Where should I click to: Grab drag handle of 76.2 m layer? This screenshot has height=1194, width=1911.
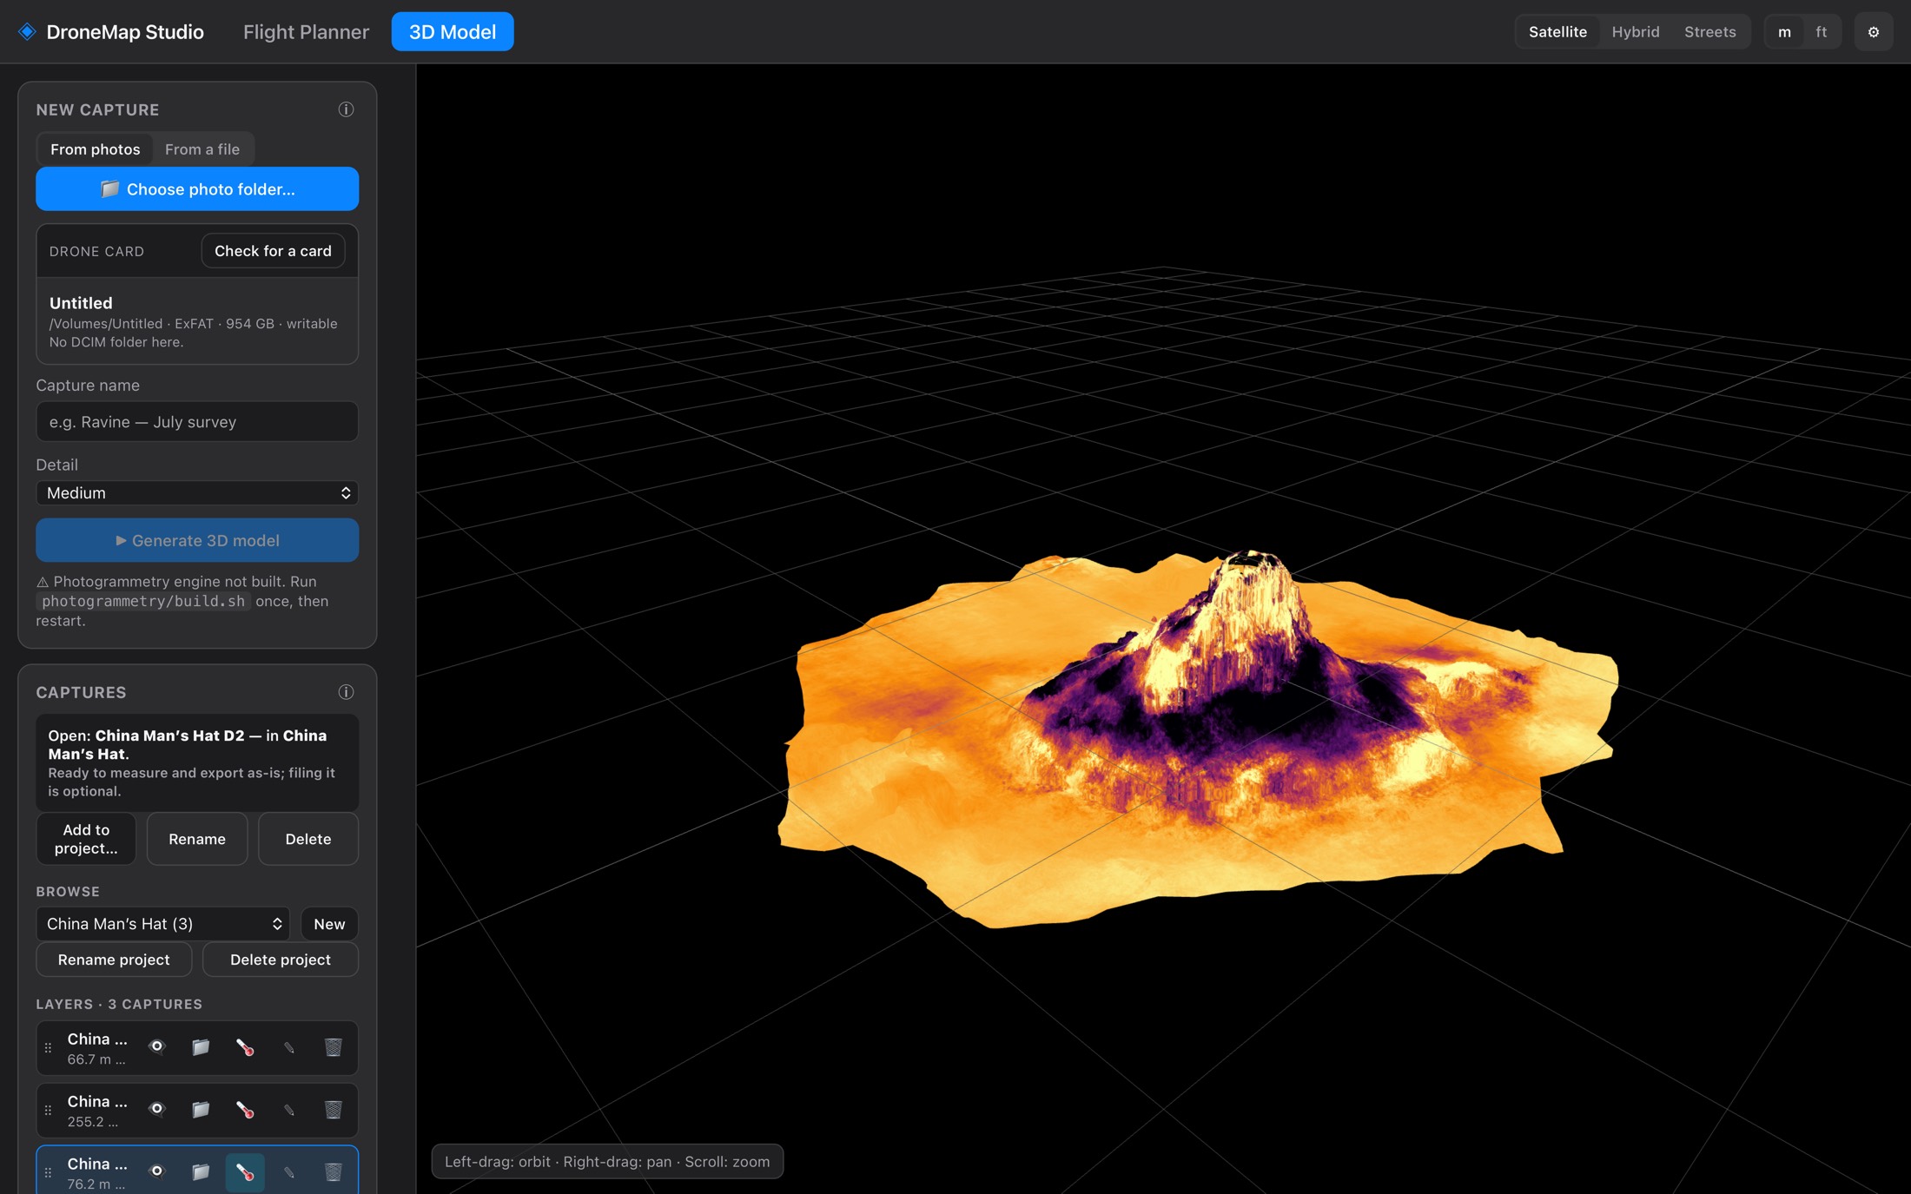tap(48, 1173)
